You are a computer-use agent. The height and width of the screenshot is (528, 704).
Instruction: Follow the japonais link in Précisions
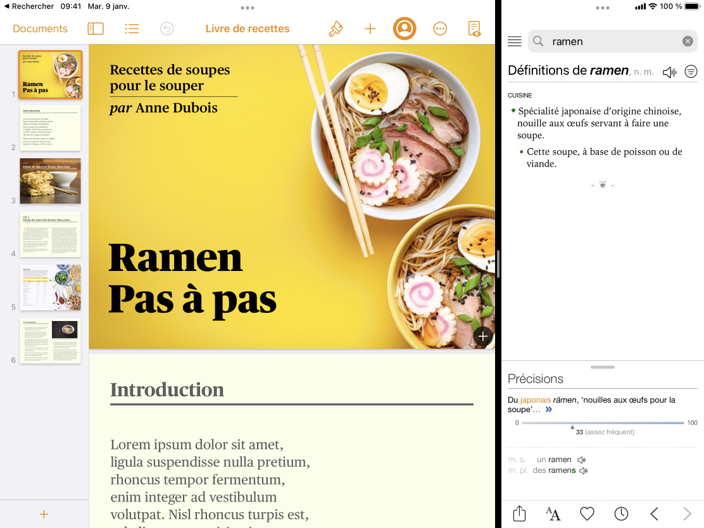pyautogui.click(x=535, y=399)
